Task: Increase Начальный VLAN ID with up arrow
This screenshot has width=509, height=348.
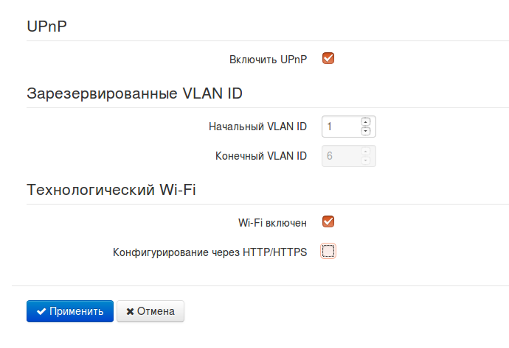Action: (365, 121)
